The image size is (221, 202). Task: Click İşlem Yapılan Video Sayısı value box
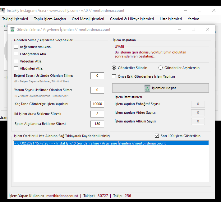coord(198,112)
